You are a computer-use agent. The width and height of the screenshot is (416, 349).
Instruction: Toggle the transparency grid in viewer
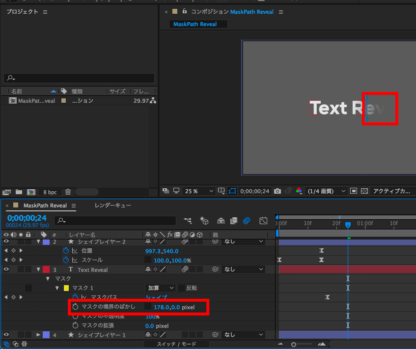364,191
